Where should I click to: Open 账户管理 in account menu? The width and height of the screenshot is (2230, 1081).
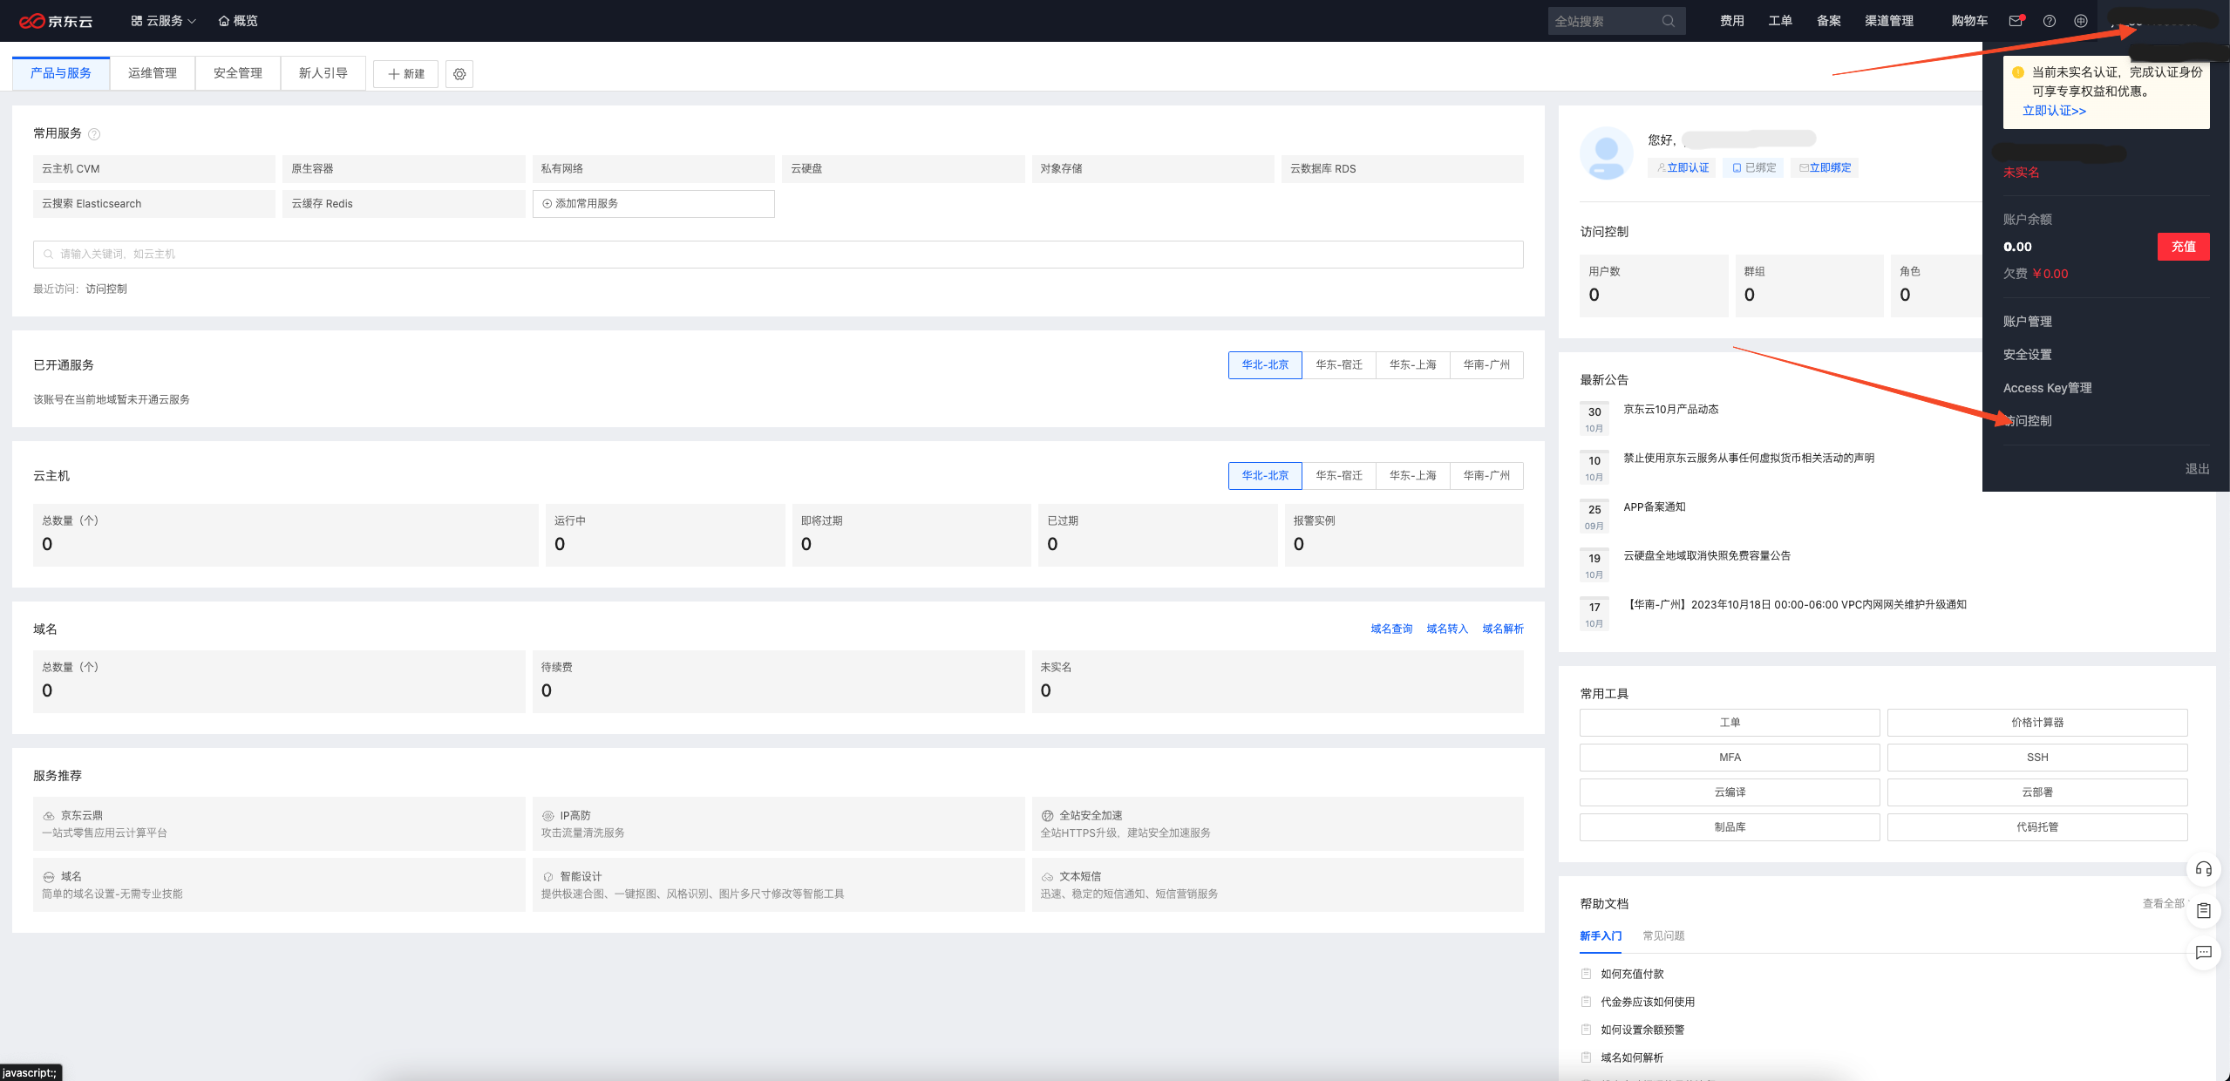[x=2027, y=322]
